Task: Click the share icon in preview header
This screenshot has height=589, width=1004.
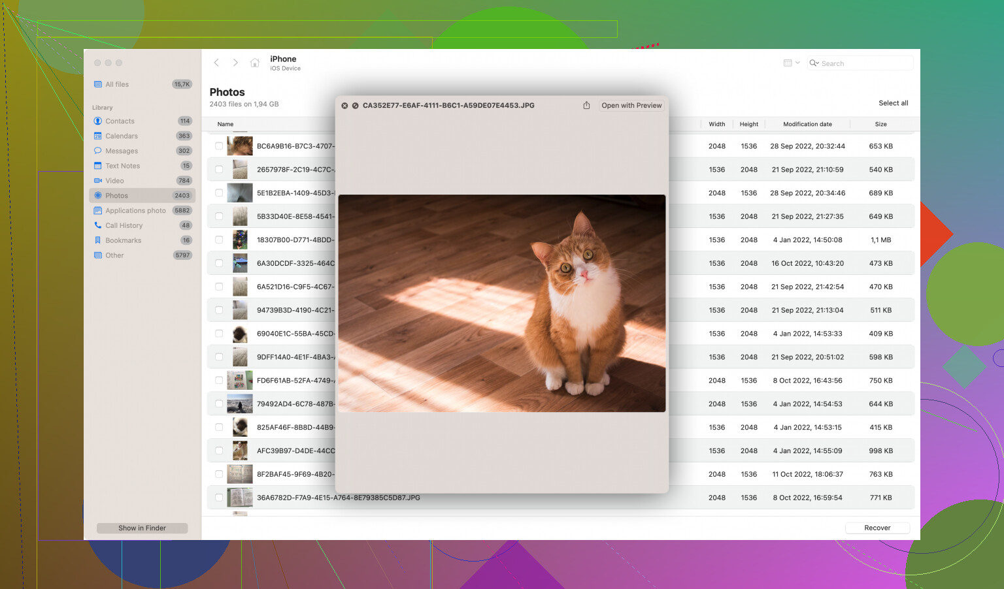Action: 586,106
